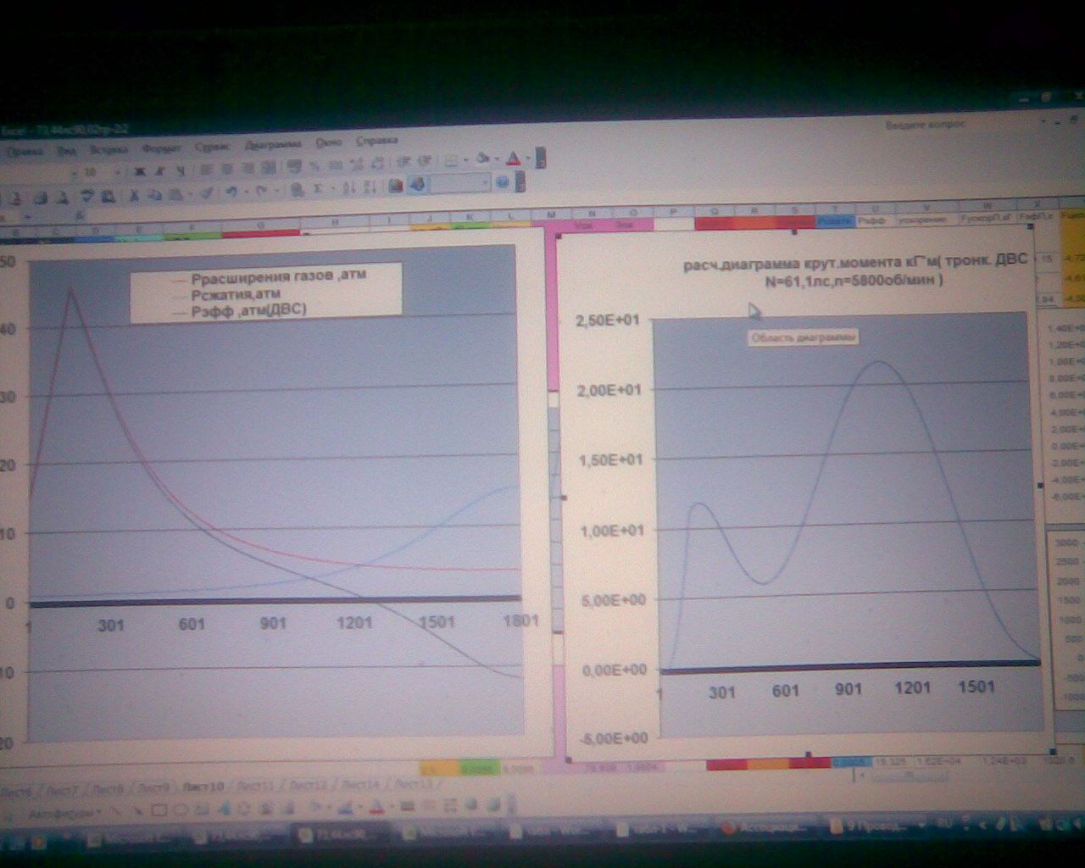Click the Undo arrow icon

[x=231, y=192]
